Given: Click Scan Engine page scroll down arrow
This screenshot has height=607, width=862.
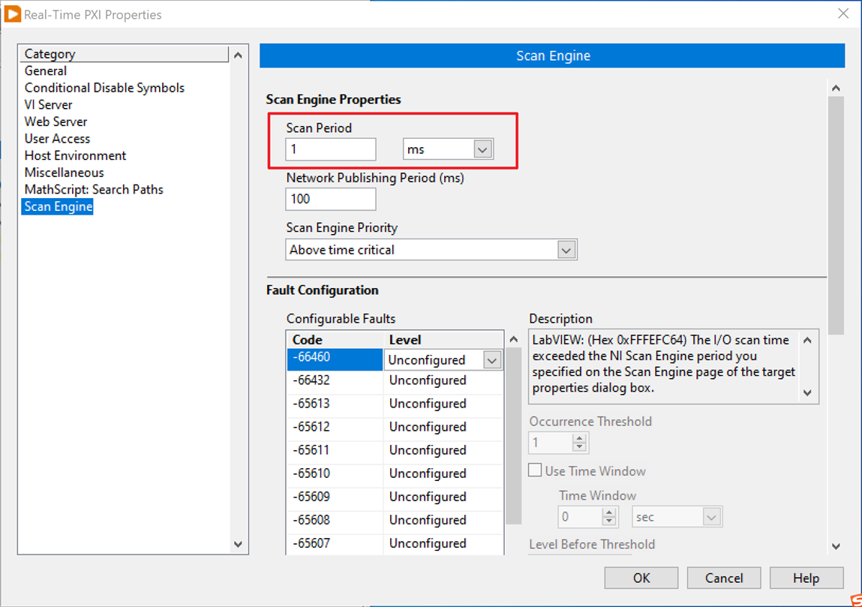Looking at the screenshot, I should coord(836,546).
